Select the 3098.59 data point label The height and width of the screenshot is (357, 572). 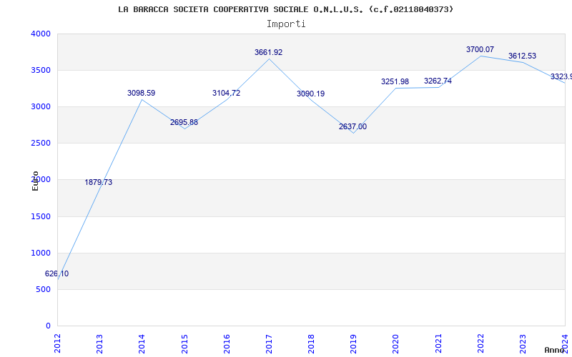[x=141, y=93]
